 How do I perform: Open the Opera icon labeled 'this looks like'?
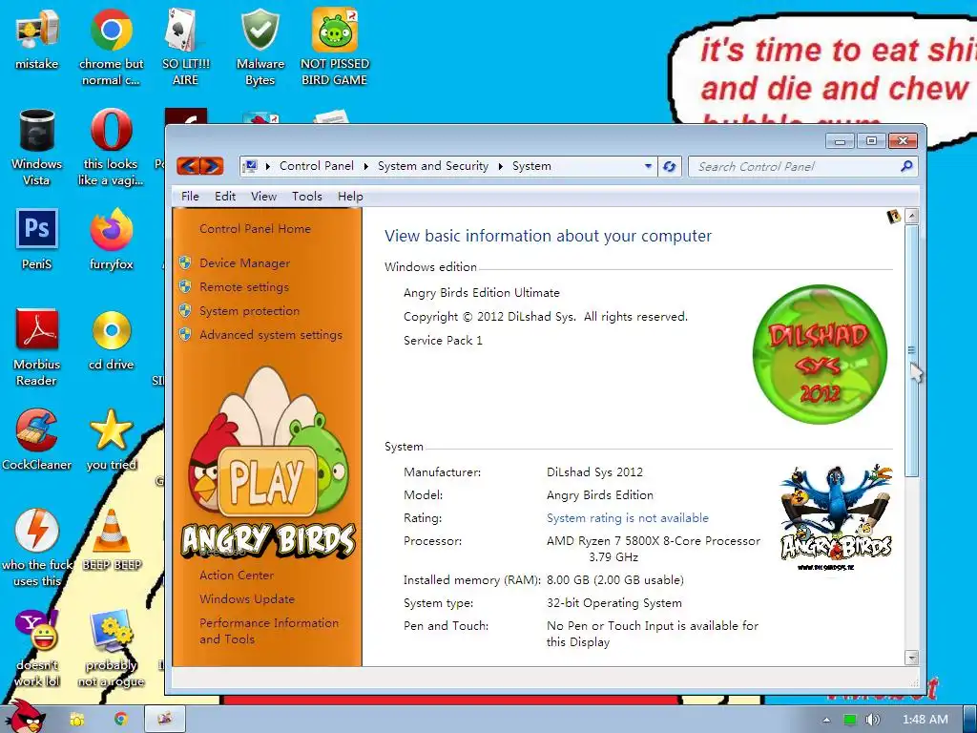(111, 147)
